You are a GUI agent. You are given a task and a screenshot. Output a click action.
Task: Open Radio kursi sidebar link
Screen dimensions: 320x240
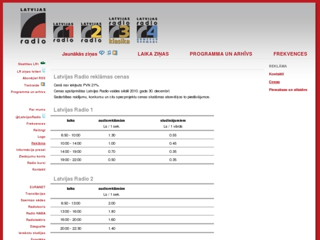point(36,163)
